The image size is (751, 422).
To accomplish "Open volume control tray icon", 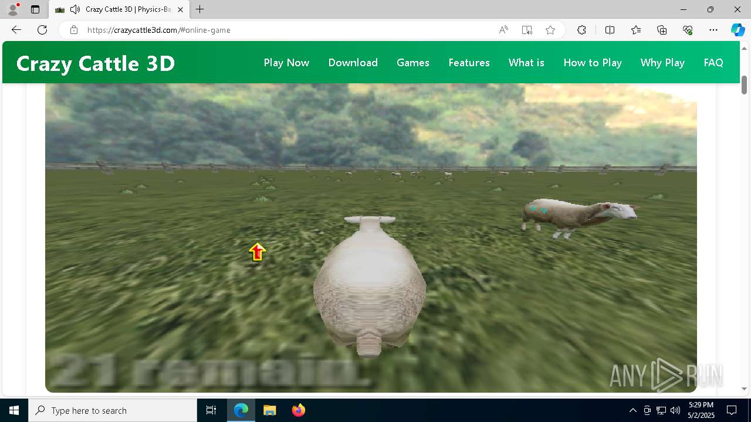I will [675, 410].
